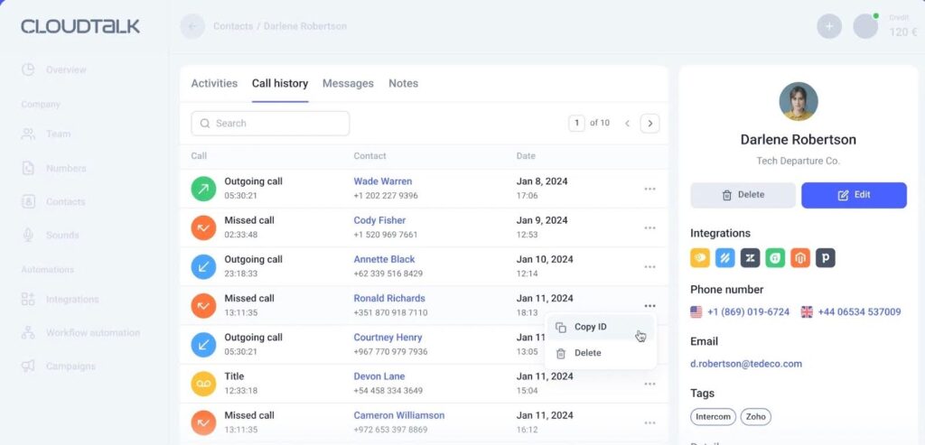The image size is (925, 445).
Task: Click the back arrow next to Contacts breadcrumb
Action: point(192,26)
